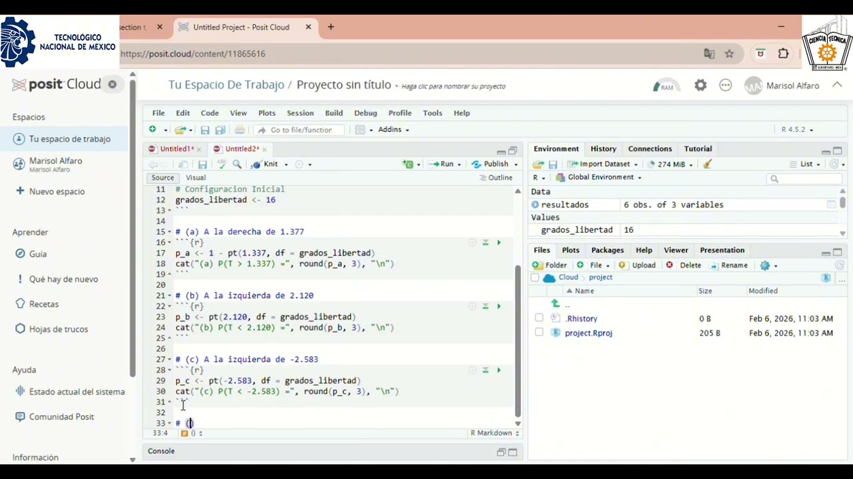Open the Addins dropdown
This screenshot has height=479, width=853.
point(393,130)
